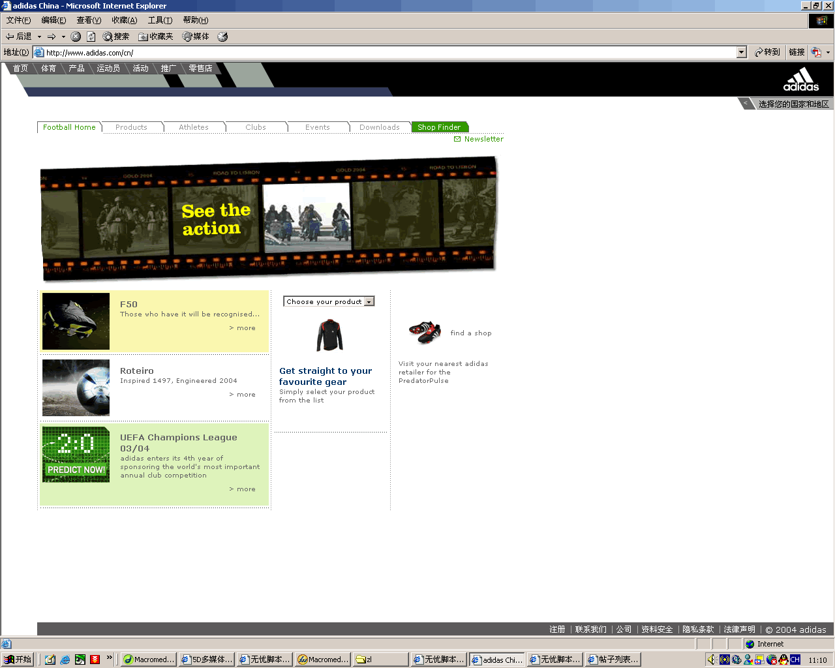Viewport: 835px width, 668px height.
Task: Click the QQ penguin tray icon
Action: pyautogui.click(x=783, y=660)
